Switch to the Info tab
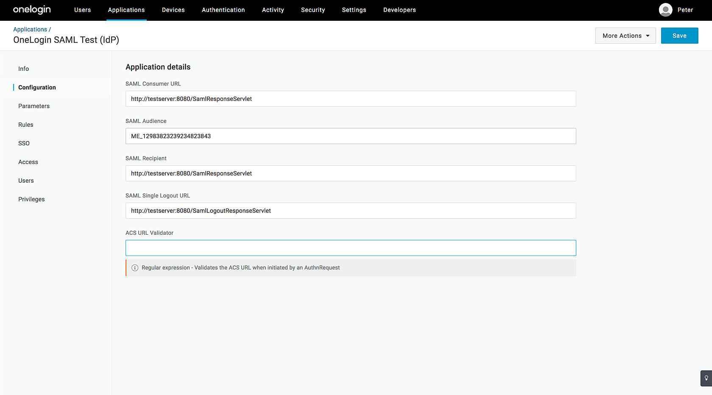The image size is (712, 395). (24, 69)
